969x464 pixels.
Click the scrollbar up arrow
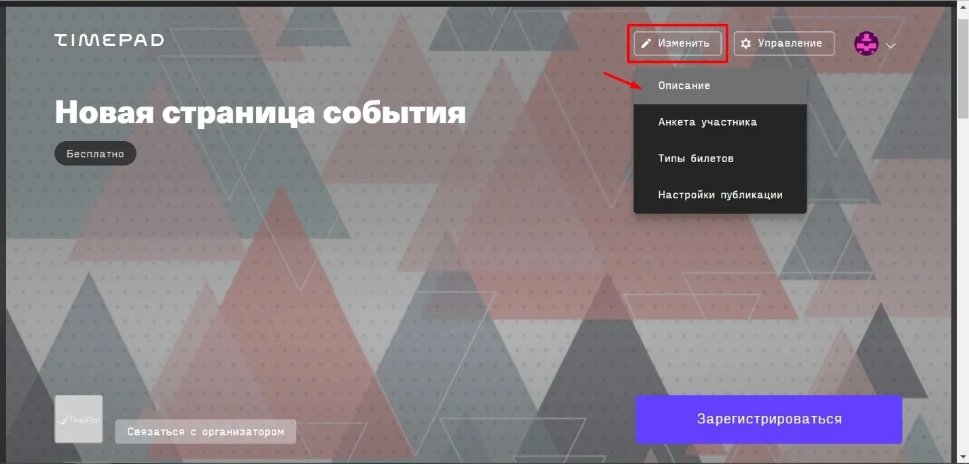point(963,6)
